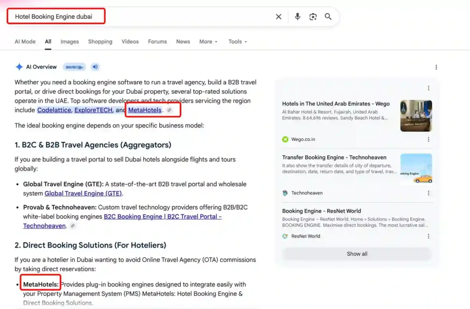This screenshot has width=470, height=309.
Task: Expand the Tools dropdown
Action: point(237,42)
